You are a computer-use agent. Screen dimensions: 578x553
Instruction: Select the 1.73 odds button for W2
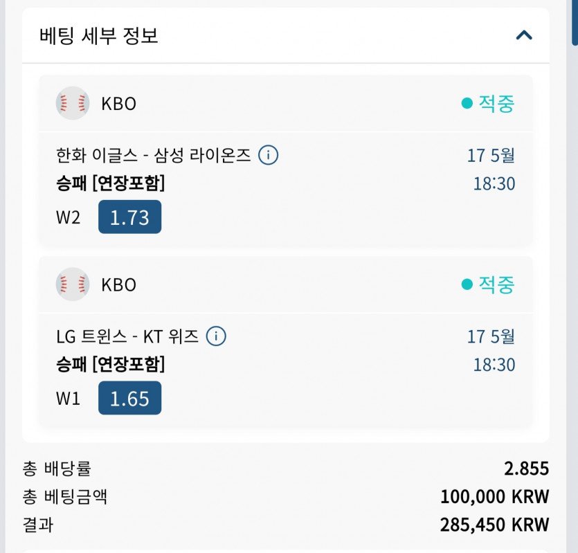[x=129, y=217]
